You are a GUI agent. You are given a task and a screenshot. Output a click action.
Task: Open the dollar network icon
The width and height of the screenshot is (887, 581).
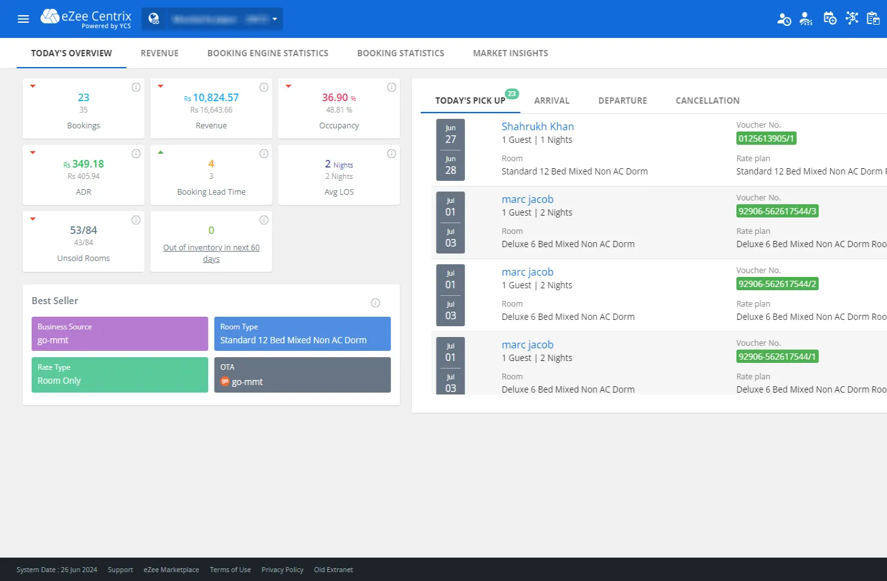click(x=852, y=18)
